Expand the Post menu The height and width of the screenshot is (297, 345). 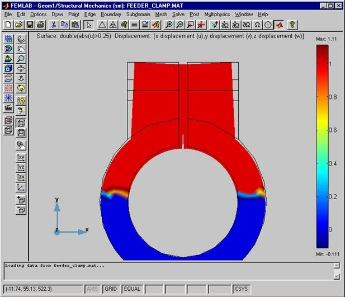194,14
